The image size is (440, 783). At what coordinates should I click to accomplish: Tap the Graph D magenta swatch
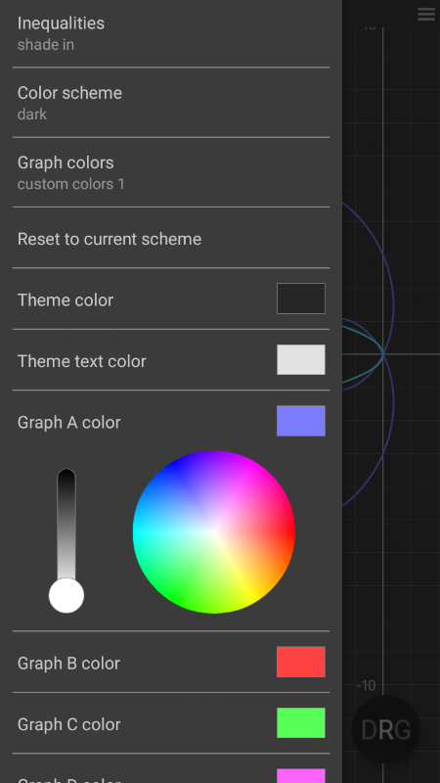click(301, 776)
